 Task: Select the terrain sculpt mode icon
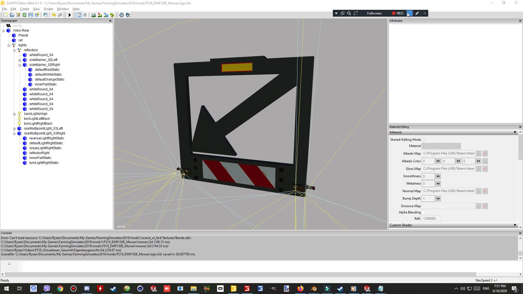[93, 15]
